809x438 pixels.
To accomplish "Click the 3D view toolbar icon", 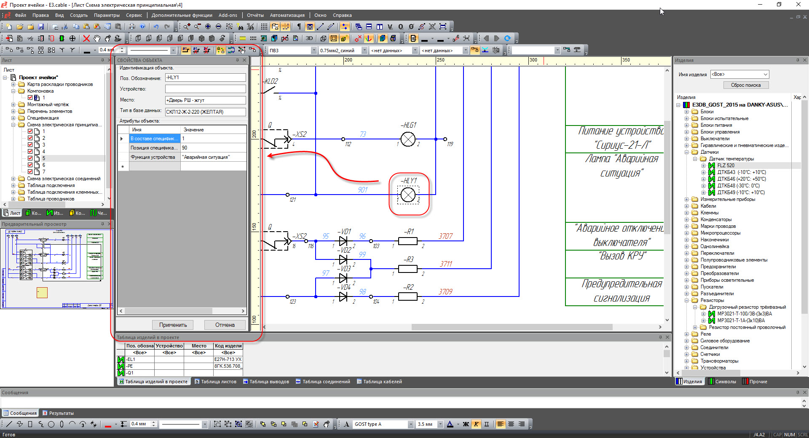I will [x=309, y=38].
